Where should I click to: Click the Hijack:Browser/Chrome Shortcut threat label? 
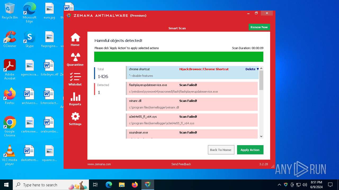(204, 69)
